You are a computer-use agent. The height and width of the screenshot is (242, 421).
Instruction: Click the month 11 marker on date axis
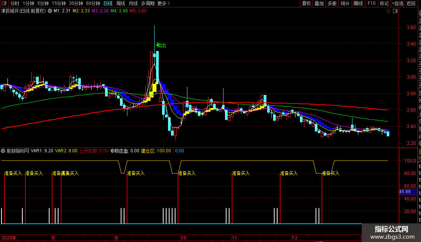coord(234,238)
